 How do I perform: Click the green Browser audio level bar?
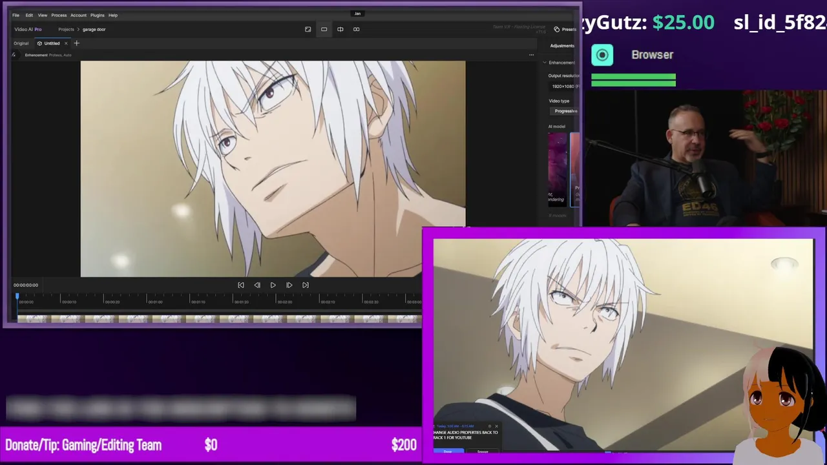point(633,80)
